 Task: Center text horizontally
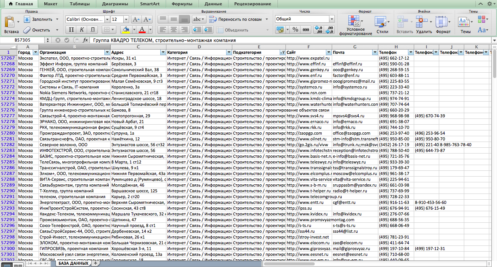pyautogui.click(x=174, y=30)
